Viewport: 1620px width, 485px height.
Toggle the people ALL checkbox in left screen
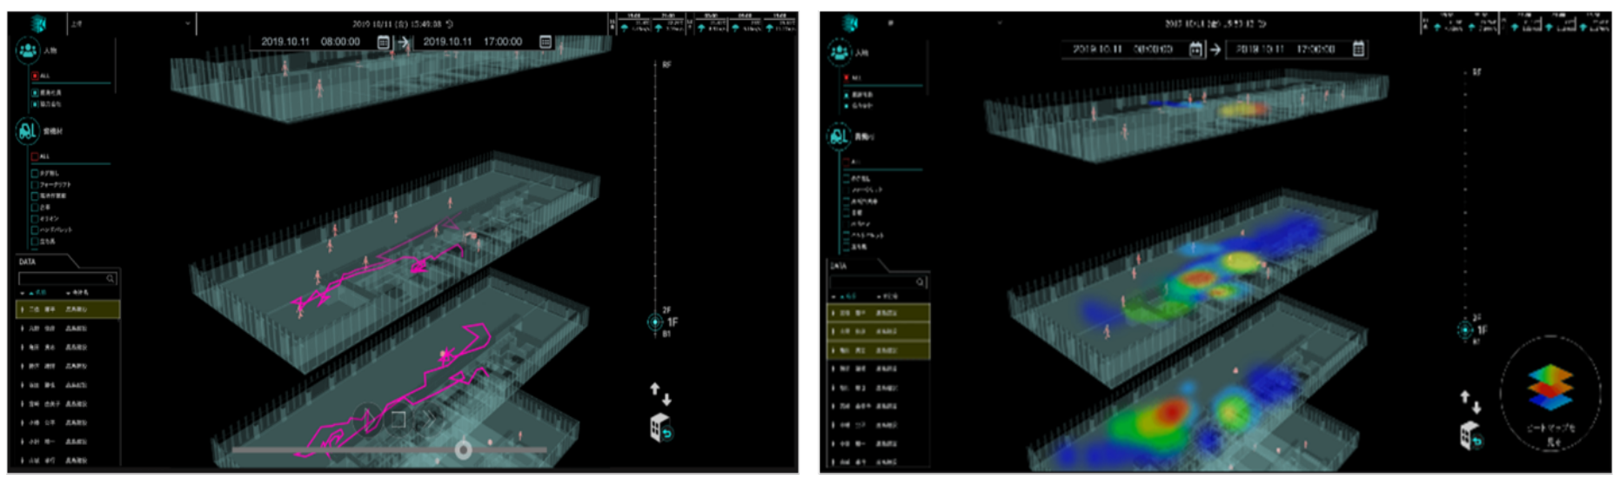[x=36, y=76]
